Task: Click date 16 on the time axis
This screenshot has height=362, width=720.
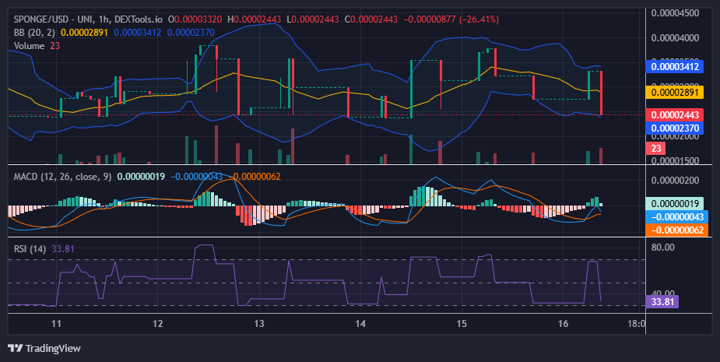Action: pyautogui.click(x=563, y=323)
